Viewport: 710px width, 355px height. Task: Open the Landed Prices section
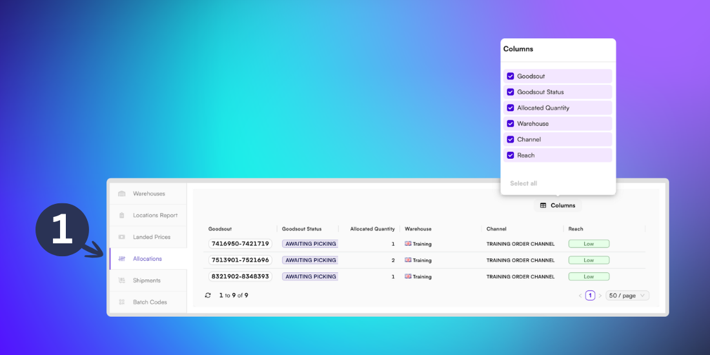tap(148, 238)
